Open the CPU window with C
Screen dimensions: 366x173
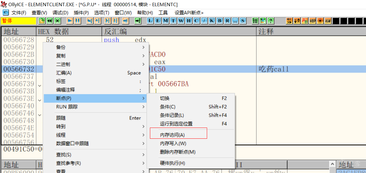pyautogui.click(x=197, y=21)
